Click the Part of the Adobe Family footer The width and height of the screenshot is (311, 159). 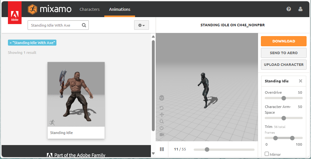pyautogui.click(x=76, y=155)
